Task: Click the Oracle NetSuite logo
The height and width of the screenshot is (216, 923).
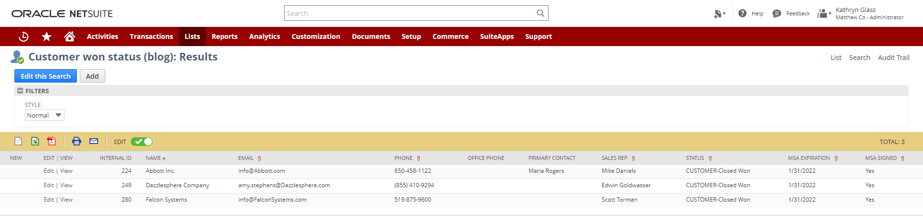Action: point(62,14)
